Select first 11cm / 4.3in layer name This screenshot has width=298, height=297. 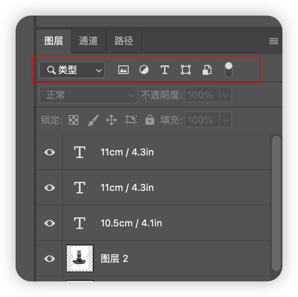tap(127, 152)
